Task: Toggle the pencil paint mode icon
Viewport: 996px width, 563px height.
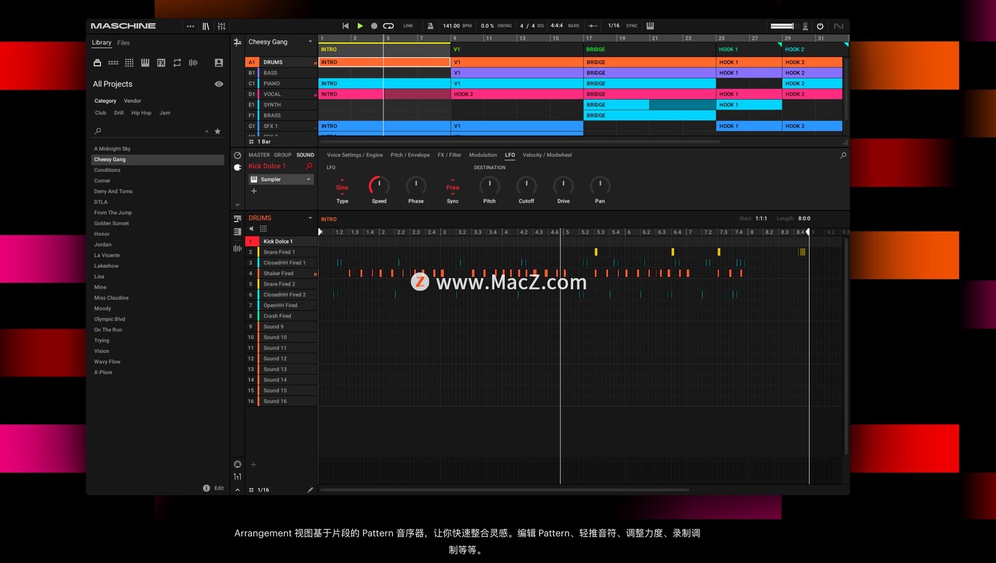Action: click(310, 490)
